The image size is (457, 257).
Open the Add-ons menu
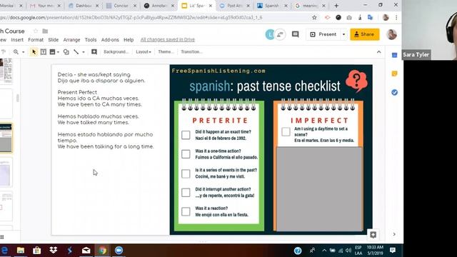click(x=110, y=40)
